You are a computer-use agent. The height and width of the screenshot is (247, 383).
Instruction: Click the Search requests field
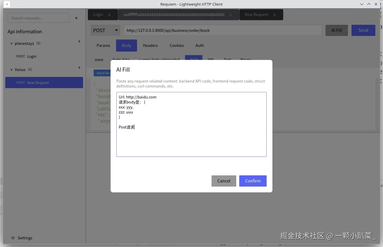[39, 18]
